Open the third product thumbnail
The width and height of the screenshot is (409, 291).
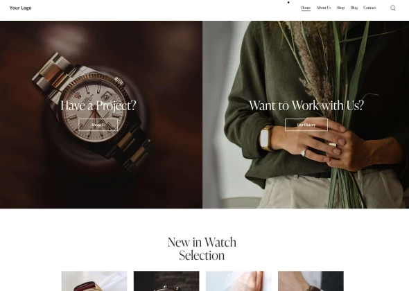coord(238,281)
